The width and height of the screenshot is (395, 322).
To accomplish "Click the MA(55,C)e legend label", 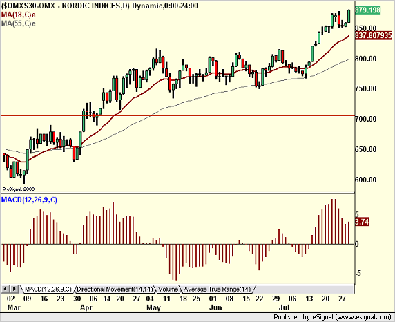I will point(19,23).
